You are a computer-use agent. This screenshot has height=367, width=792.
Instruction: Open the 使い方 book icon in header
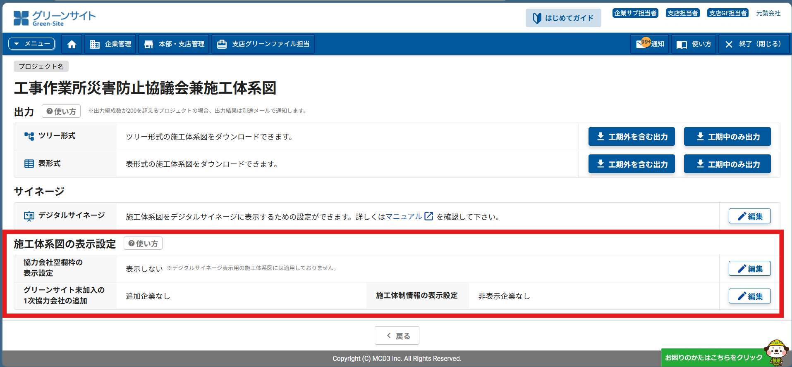pyautogui.click(x=694, y=44)
